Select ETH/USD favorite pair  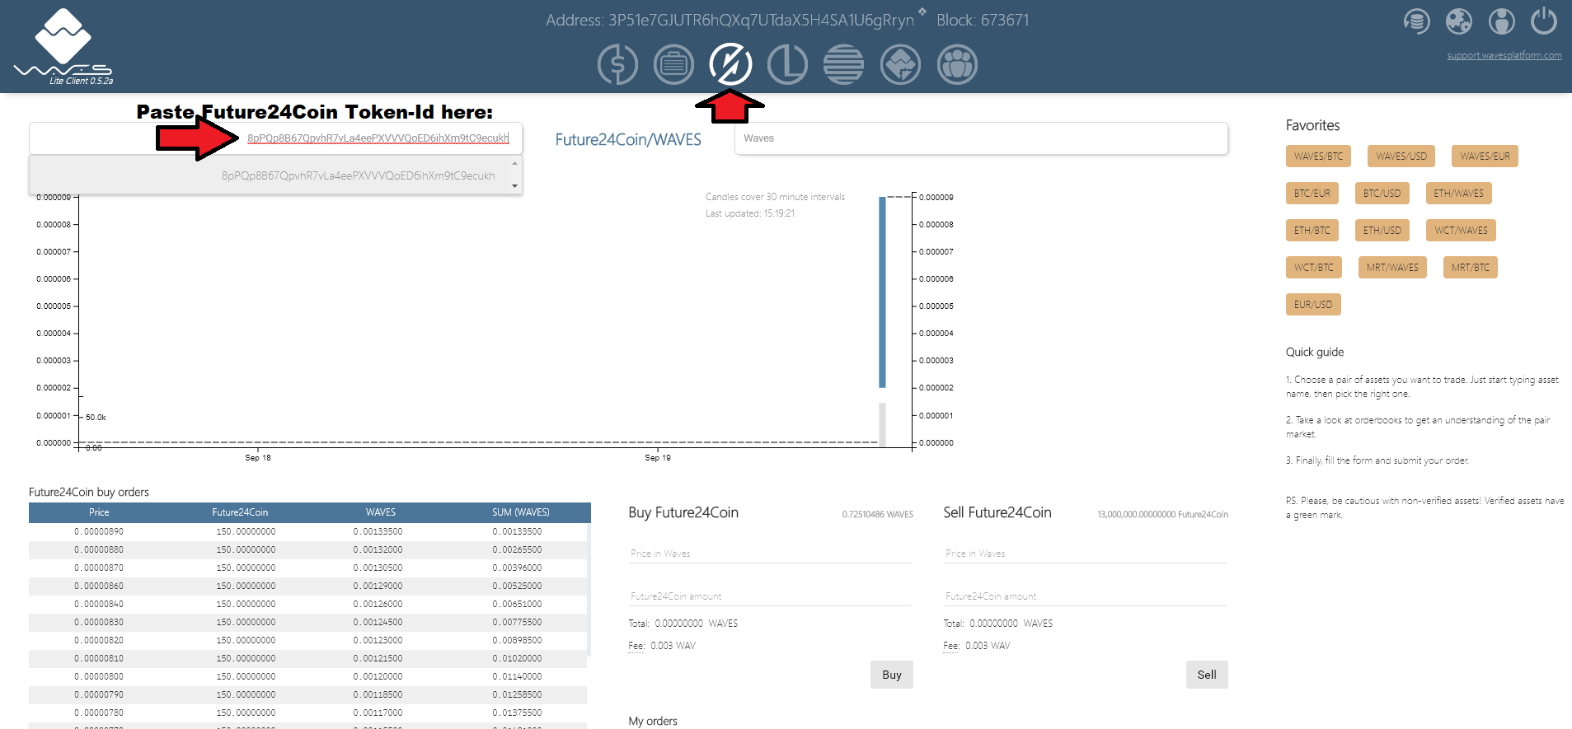pyautogui.click(x=1382, y=231)
